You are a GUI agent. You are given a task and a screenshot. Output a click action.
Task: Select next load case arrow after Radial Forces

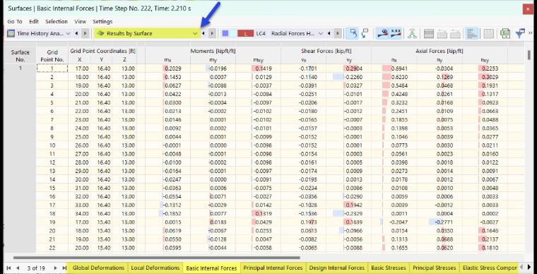[338, 33]
